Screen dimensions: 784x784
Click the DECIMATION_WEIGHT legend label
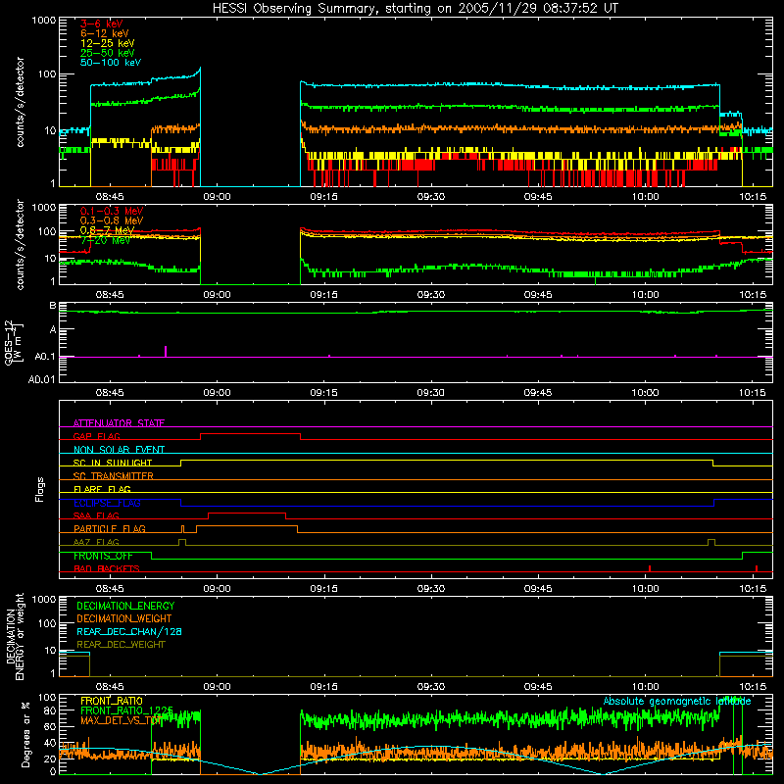coord(124,618)
